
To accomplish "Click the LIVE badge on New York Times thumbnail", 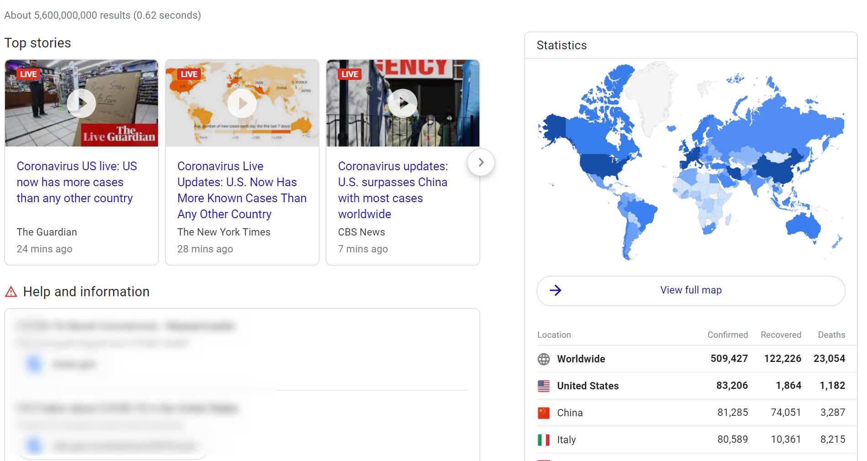I will (189, 74).
